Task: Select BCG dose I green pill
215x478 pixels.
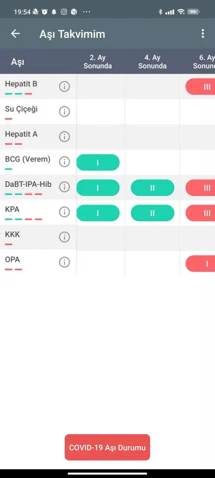Action: coord(98,162)
